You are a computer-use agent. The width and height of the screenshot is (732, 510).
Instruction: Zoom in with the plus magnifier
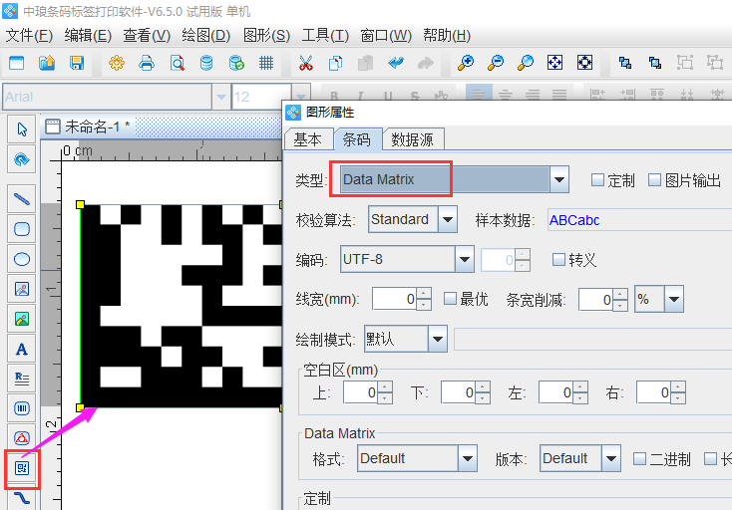point(466,62)
